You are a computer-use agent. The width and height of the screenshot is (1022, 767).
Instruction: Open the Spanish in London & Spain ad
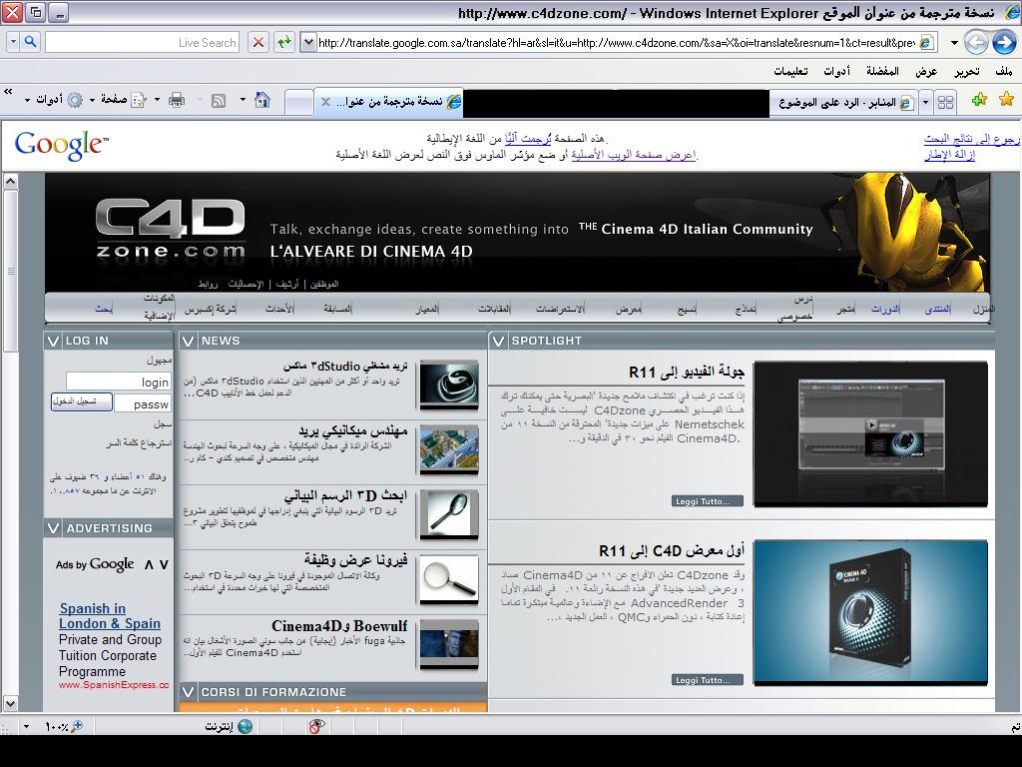(110, 615)
